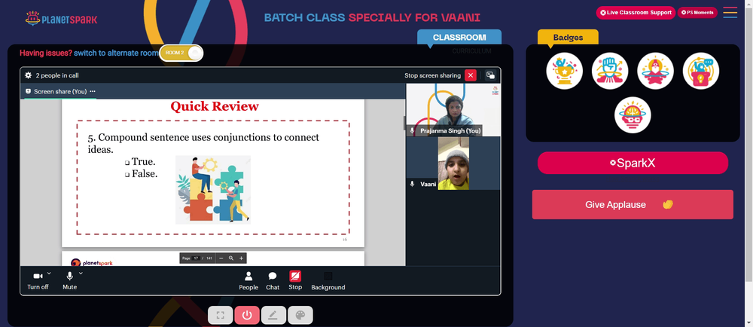Viewport: 753px width, 327px height.
Task: Open the call settings gear icon
Action: tap(29, 75)
